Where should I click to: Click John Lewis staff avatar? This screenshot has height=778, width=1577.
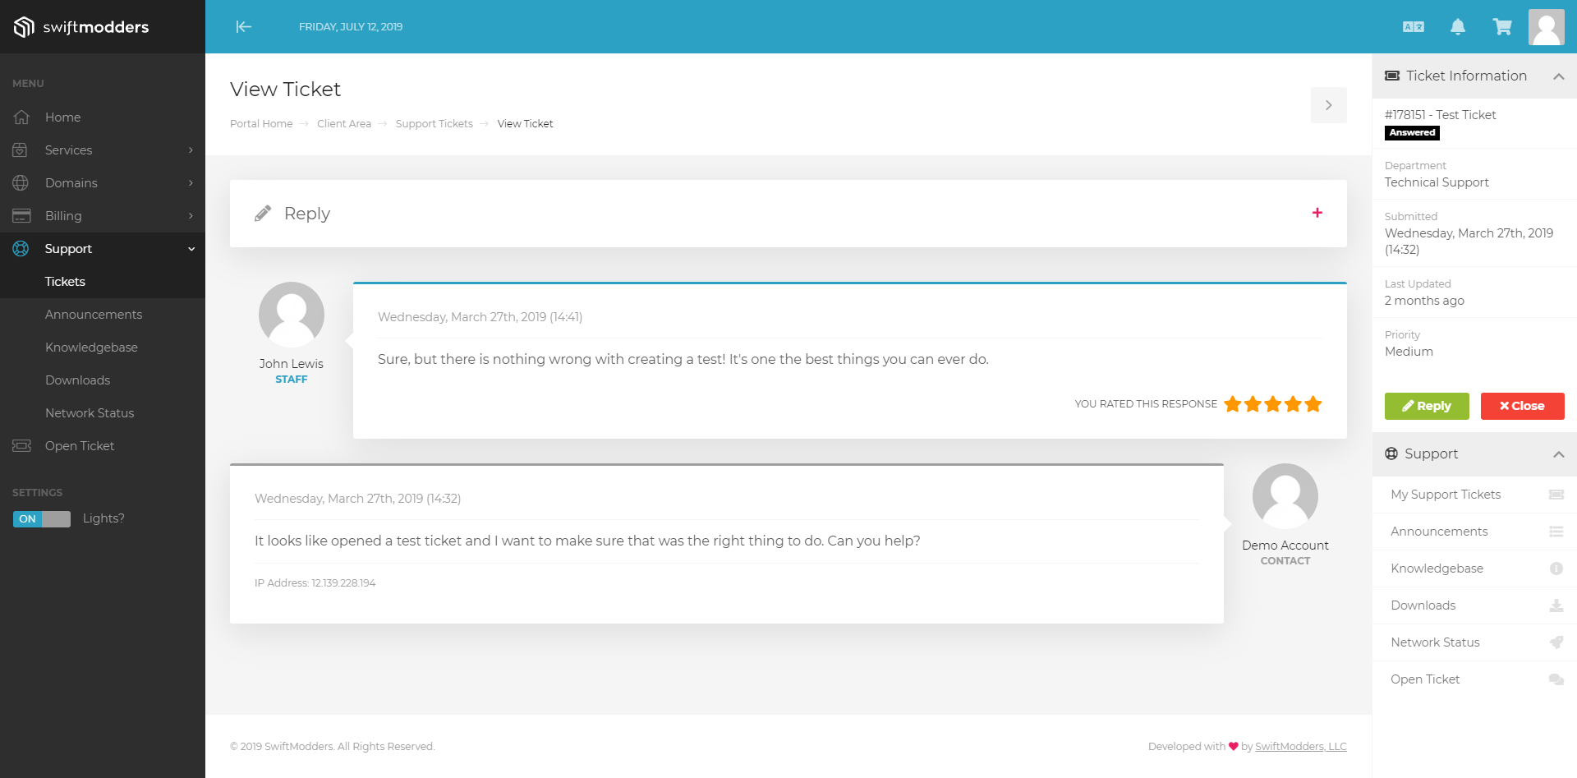pos(292,315)
